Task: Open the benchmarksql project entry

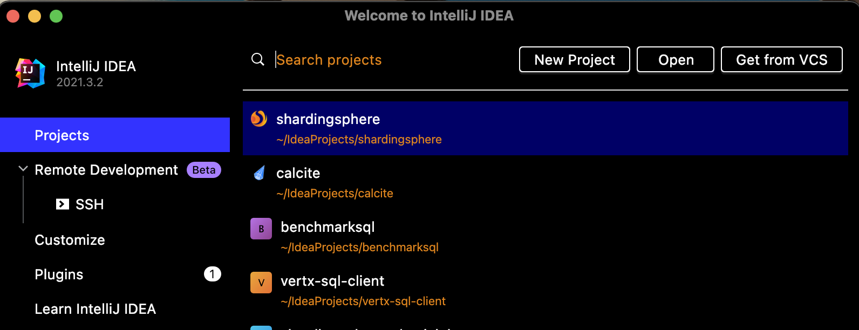Action: point(328,228)
